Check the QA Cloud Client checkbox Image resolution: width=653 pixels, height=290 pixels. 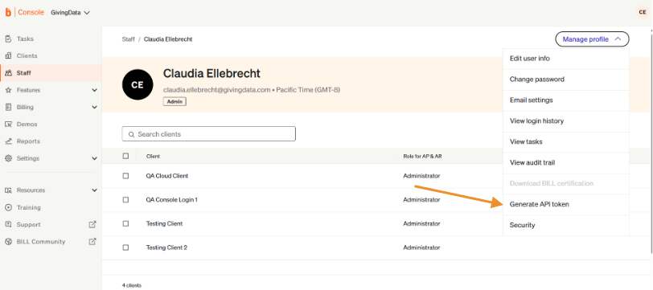[x=125, y=176]
